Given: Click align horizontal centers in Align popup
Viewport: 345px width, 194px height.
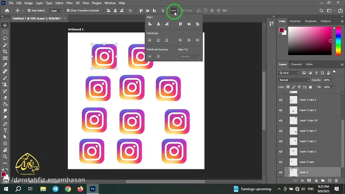Looking at the screenshot, I should (x=158, y=24).
